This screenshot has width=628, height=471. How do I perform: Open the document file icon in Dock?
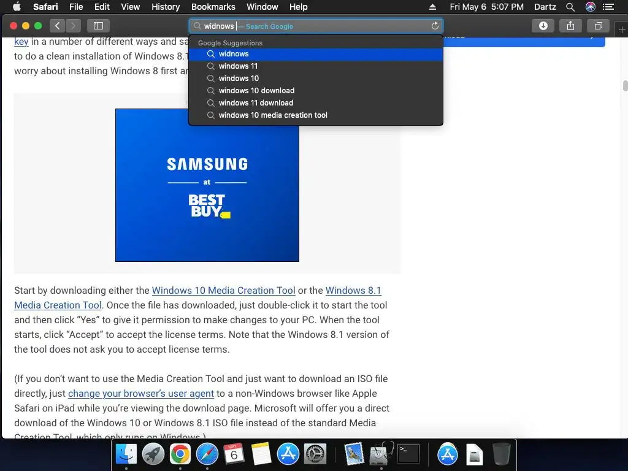tap(475, 454)
